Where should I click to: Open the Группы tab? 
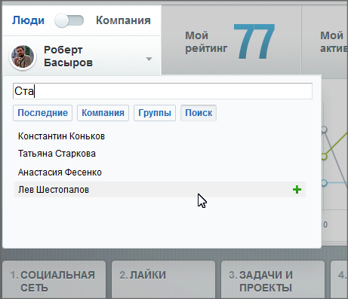(x=155, y=113)
